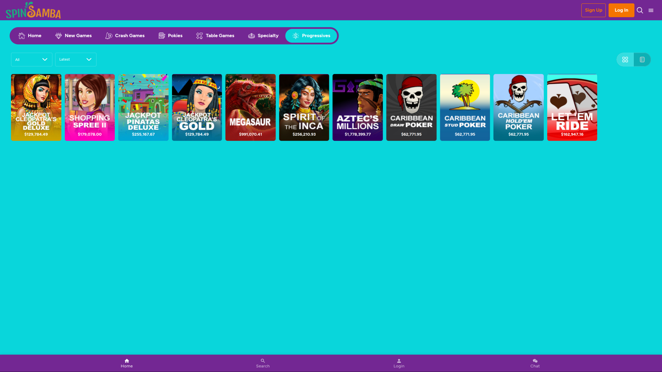
Task: Open the Table Games tab
Action: (x=215, y=36)
